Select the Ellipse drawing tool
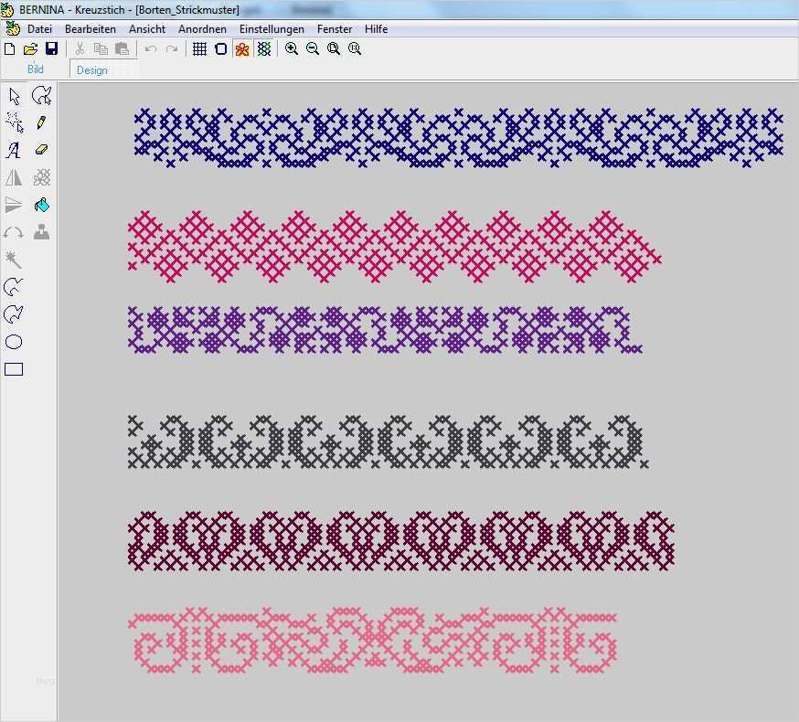This screenshot has width=799, height=722. click(13, 342)
